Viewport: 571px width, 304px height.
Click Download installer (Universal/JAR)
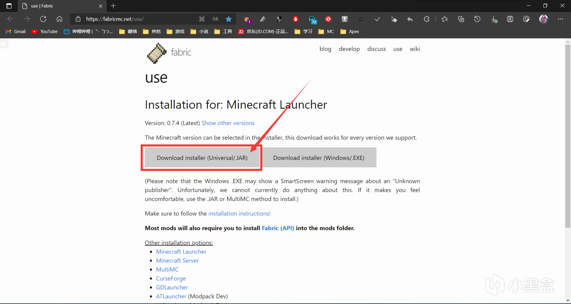click(x=202, y=158)
